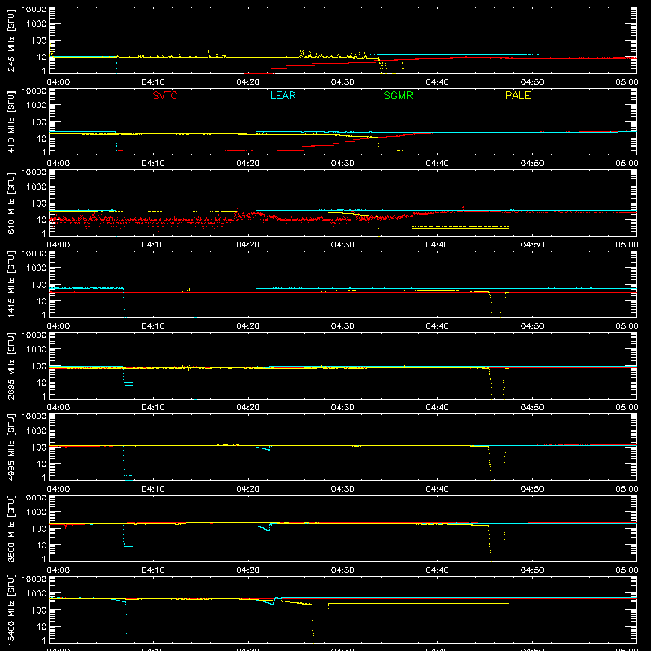651x651 pixels.
Task: Click the 04:00 tick under the 245 MHz panel
Action: coord(59,82)
